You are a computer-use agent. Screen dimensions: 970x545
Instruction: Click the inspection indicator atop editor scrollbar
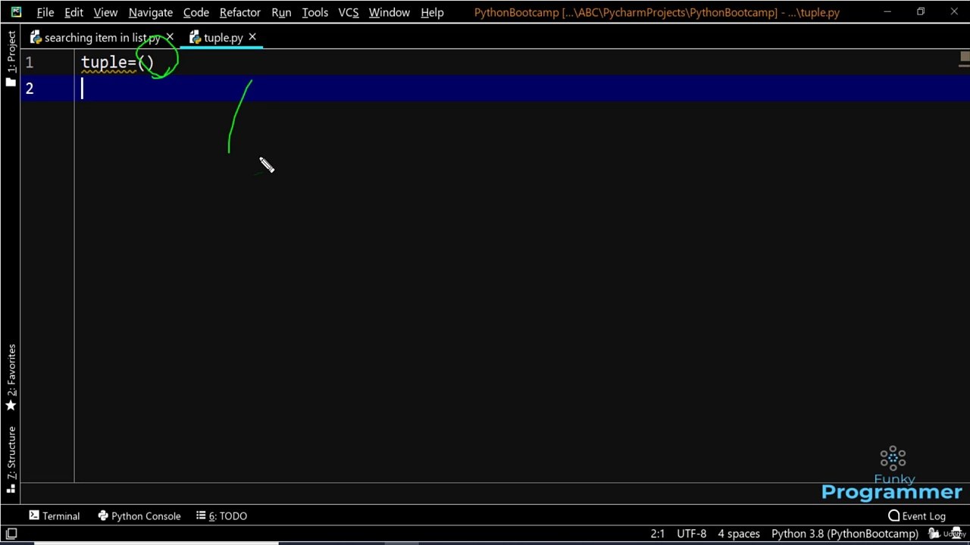coord(965,58)
